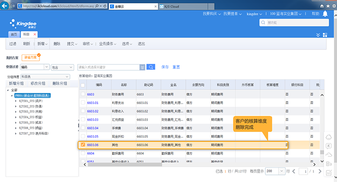Viewport: 337px width, 182px height.
Task: Open the database icon on right sidebar
Action: pyautogui.click(x=329, y=164)
